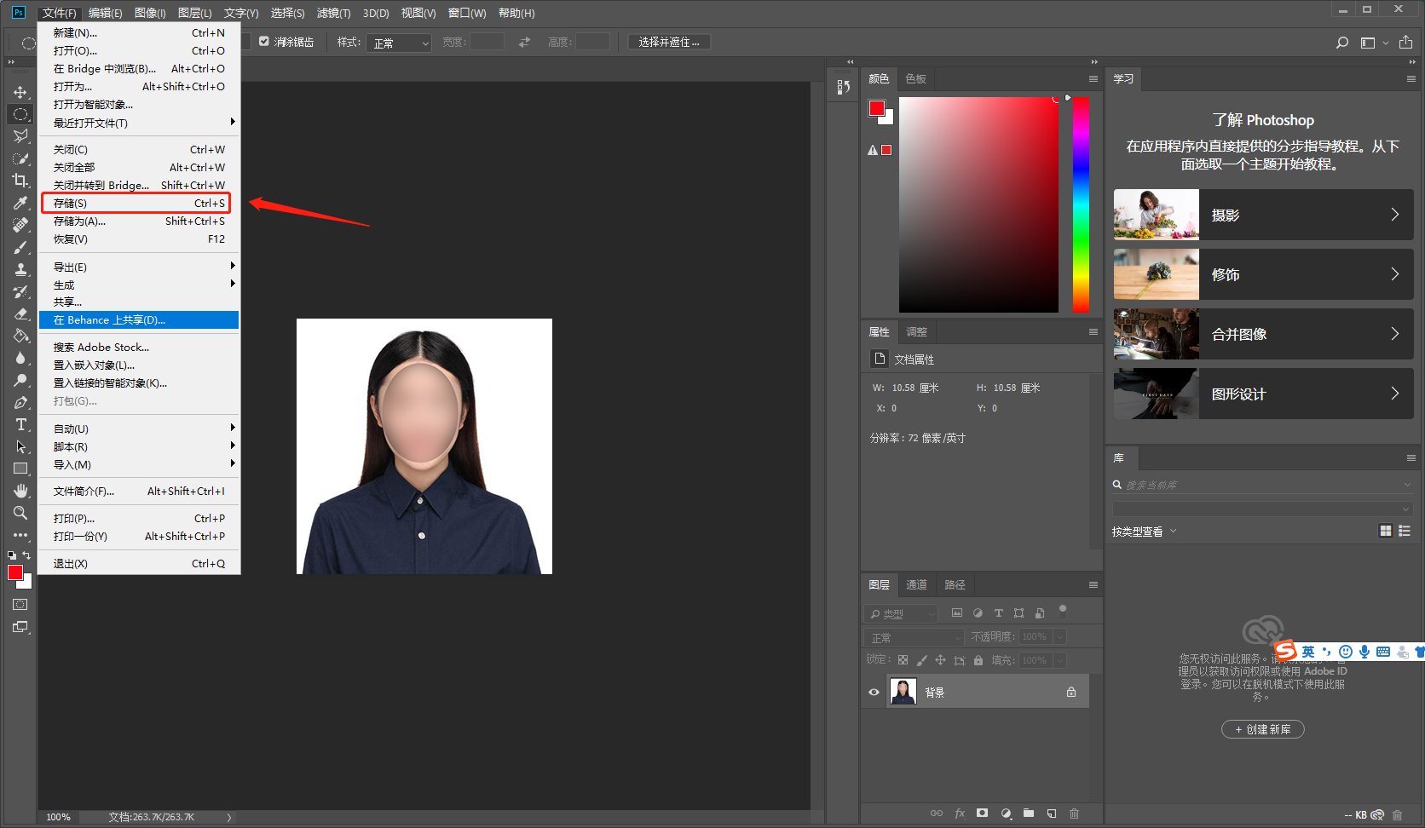
Task: Hide the 背景 layer with eye icon
Action: click(874, 692)
